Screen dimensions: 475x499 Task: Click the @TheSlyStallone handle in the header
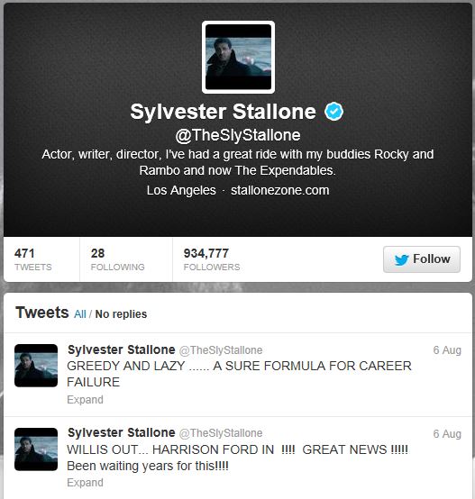[x=238, y=135]
